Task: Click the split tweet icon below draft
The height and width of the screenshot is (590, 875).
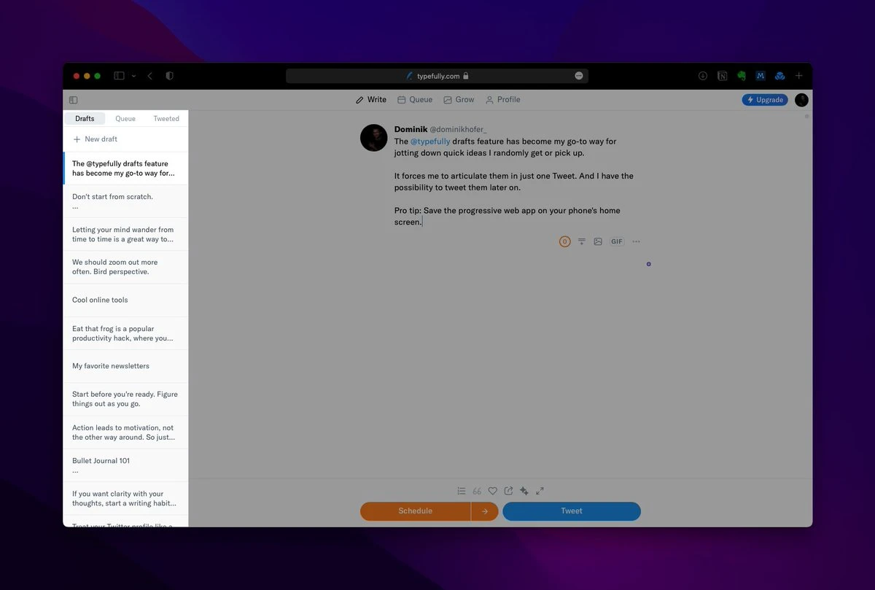Action: 582,241
